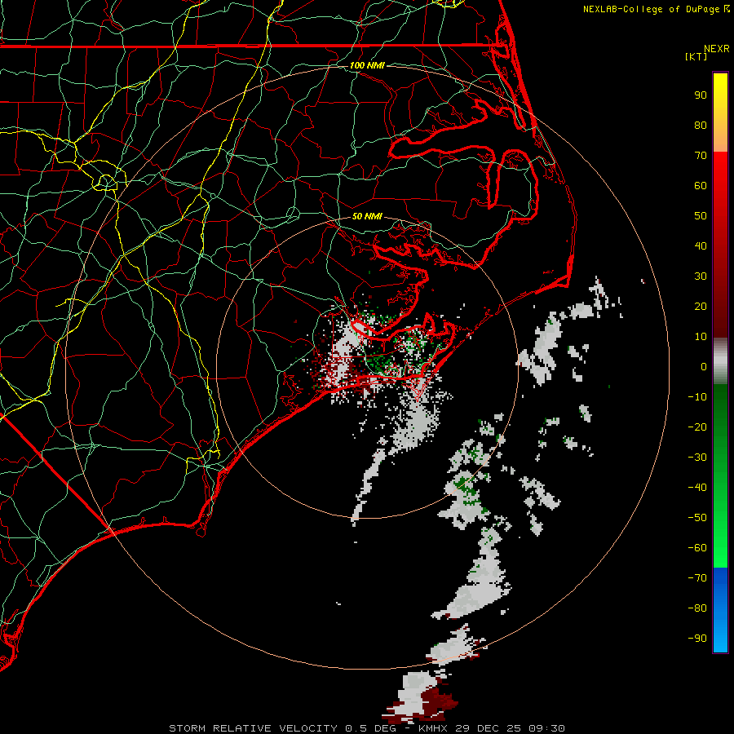Screen dimensions: 734x734
Task: Click the gray zero-velocity segment of color bar
Action: pyautogui.click(x=720, y=361)
